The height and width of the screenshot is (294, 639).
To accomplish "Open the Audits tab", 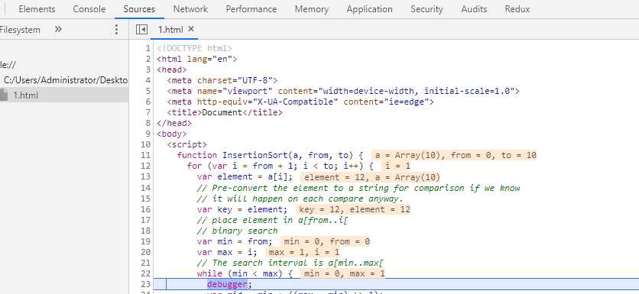I will (474, 9).
